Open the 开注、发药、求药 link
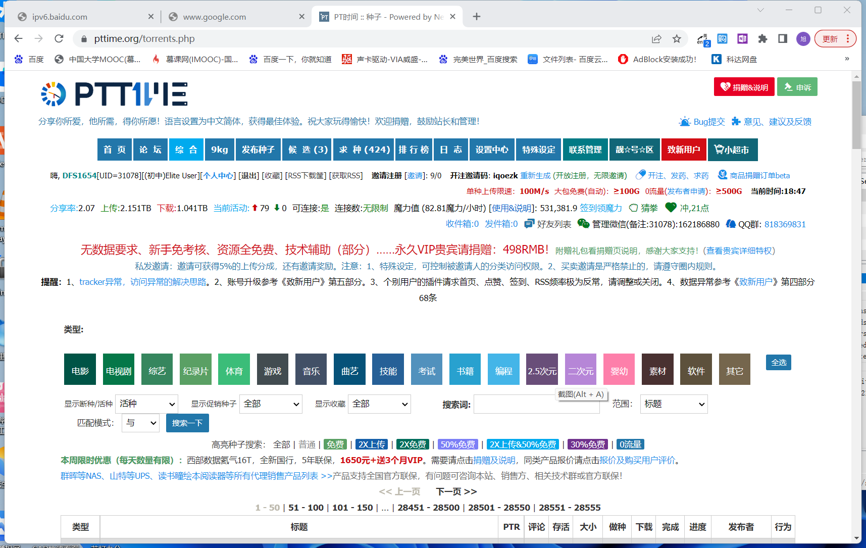Viewport: 866px width, 548px height. point(672,176)
